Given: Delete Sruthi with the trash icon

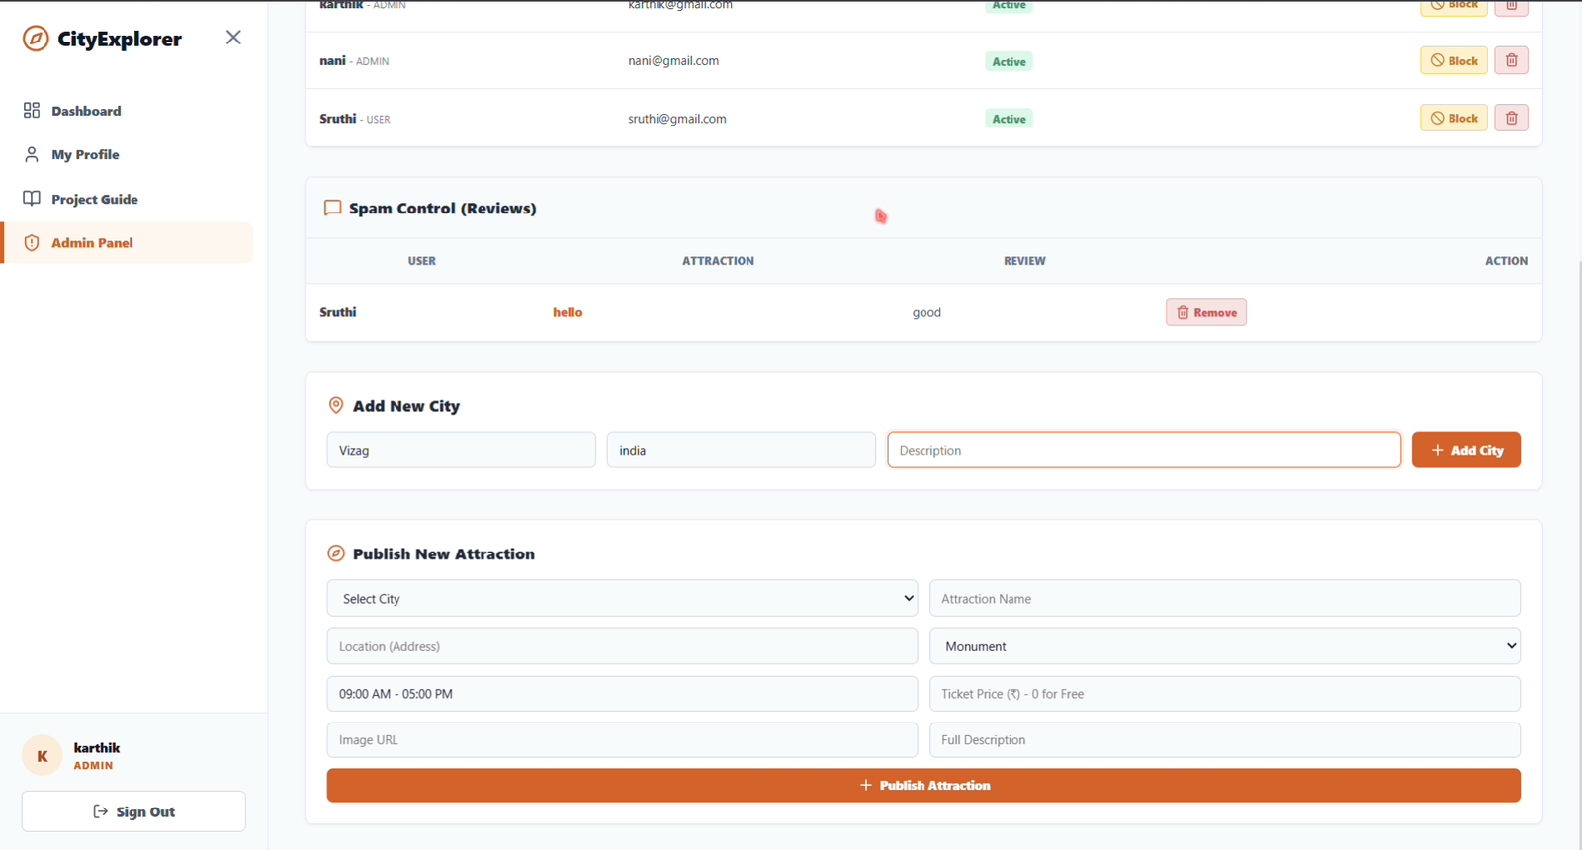Looking at the screenshot, I should [1511, 118].
